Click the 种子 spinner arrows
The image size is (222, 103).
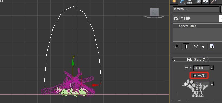click(212, 84)
